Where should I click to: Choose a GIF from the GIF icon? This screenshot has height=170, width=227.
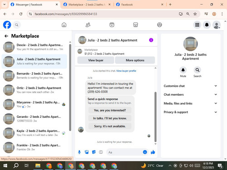pos(101,152)
